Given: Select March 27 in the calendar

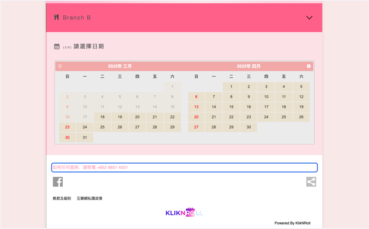Looking at the screenshot, I should pyautogui.click(x=137, y=127).
